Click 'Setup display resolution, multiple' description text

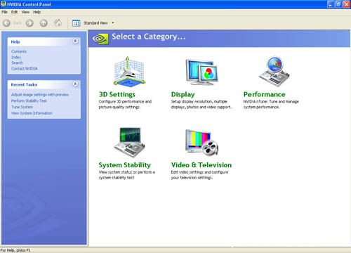click(199, 101)
